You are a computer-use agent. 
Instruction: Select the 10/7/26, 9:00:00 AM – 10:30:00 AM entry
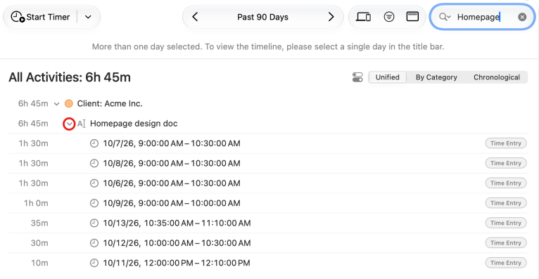268,143
